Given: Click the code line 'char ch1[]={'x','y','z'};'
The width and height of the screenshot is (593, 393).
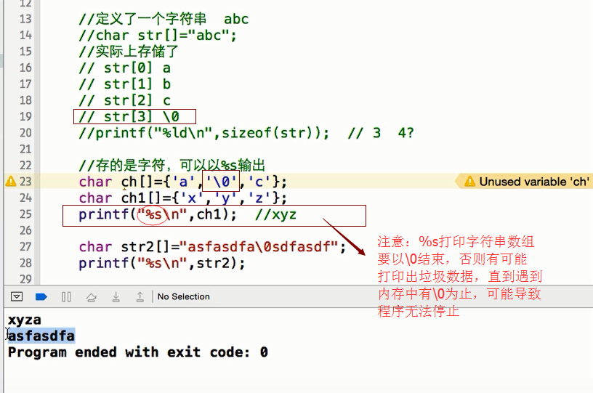Looking at the screenshot, I should (x=182, y=198).
